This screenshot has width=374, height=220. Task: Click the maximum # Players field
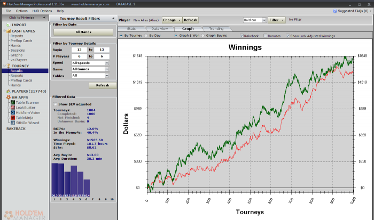102,56
